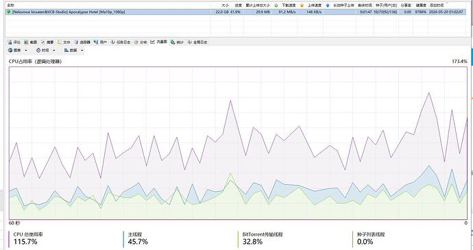This screenshot has height=250, width=473.
Task: Click the 0.0% torrent list thread value
Action: coord(365,242)
